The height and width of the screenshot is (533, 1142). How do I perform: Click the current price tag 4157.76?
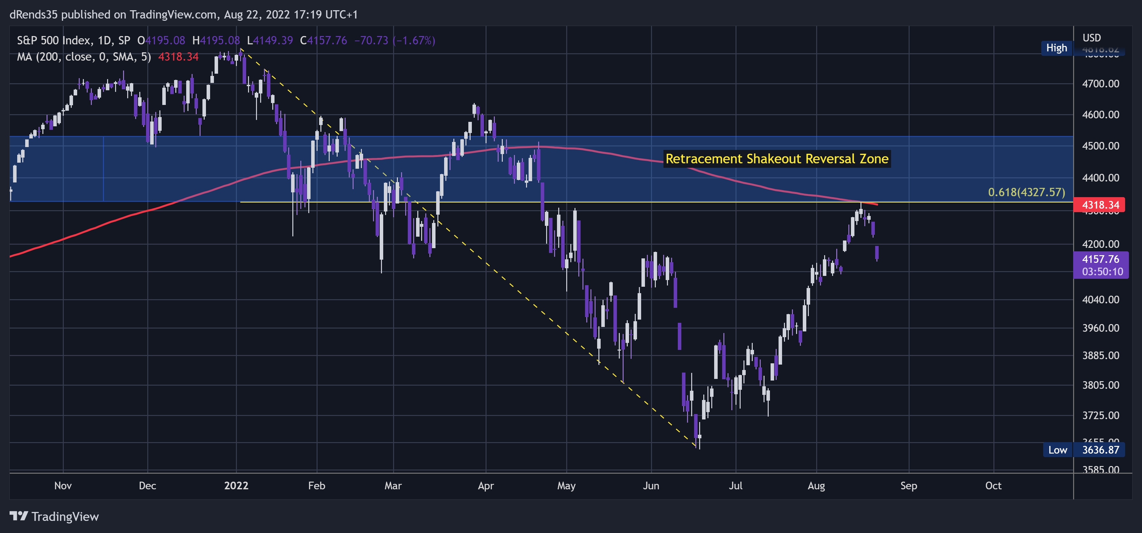pyautogui.click(x=1100, y=259)
